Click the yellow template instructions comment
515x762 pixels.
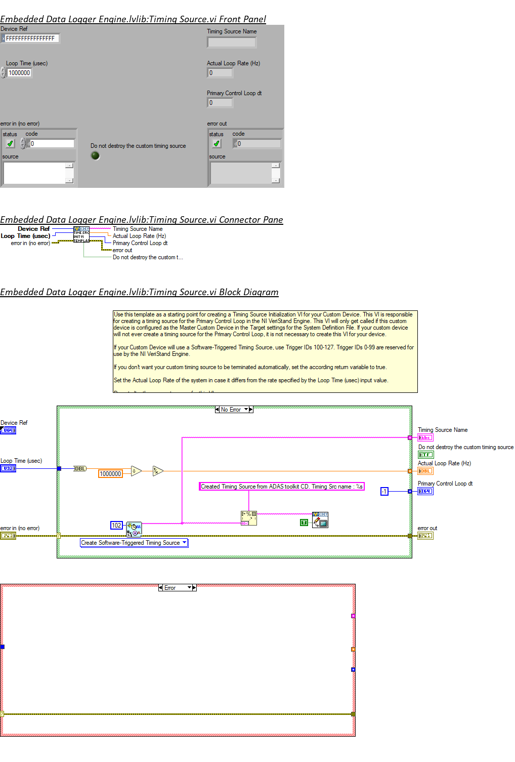[x=265, y=351]
